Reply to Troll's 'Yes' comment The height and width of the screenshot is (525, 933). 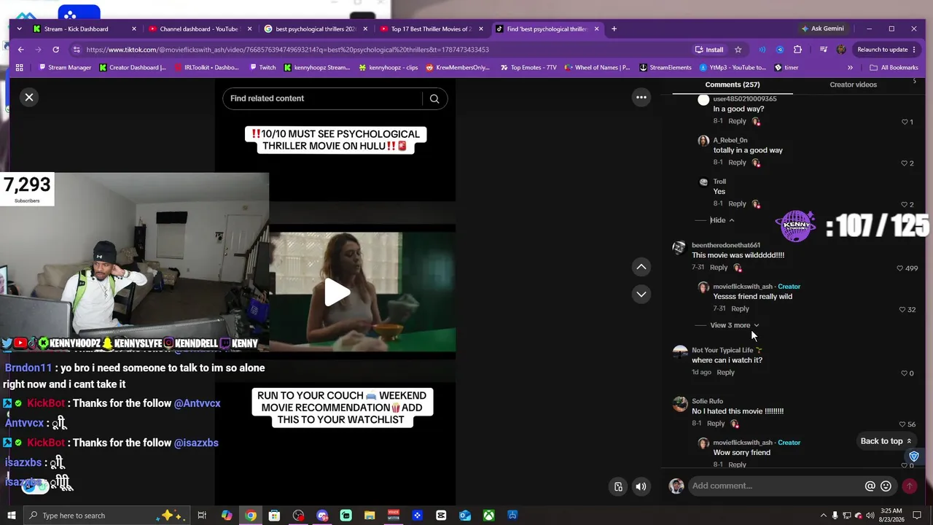[737, 204]
